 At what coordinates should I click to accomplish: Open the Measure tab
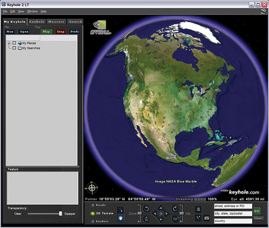click(x=56, y=21)
